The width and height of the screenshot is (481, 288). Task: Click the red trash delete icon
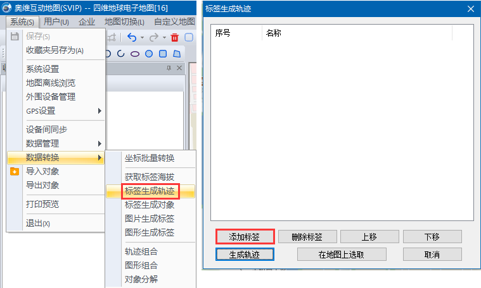tap(174, 37)
